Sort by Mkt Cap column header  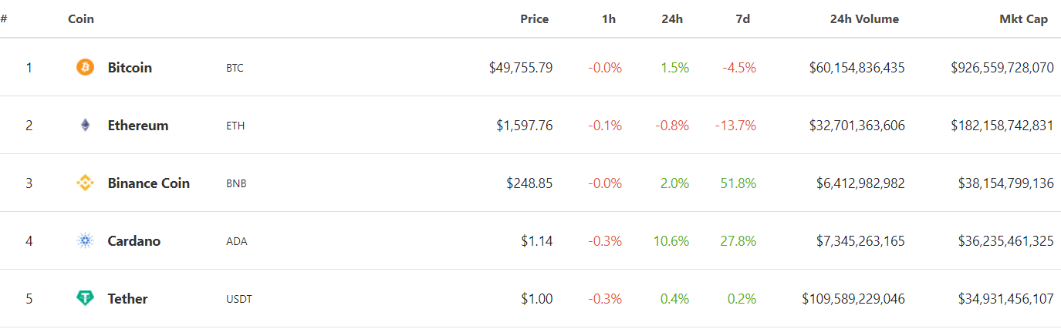pyautogui.click(x=1023, y=19)
